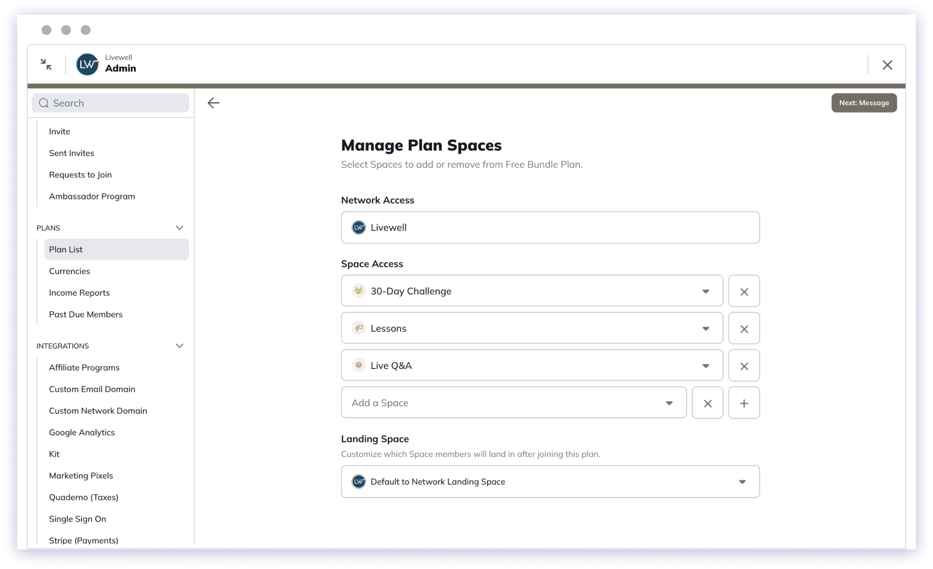Screen dimensions: 933x569
Task: Open the Live Q&A space dropdown
Action: click(705, 365)
